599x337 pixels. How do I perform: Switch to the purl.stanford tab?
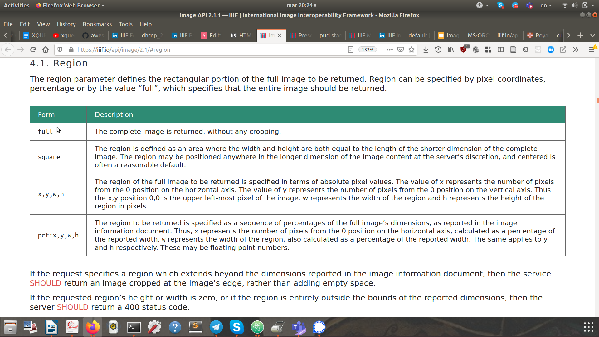(330, 36)
